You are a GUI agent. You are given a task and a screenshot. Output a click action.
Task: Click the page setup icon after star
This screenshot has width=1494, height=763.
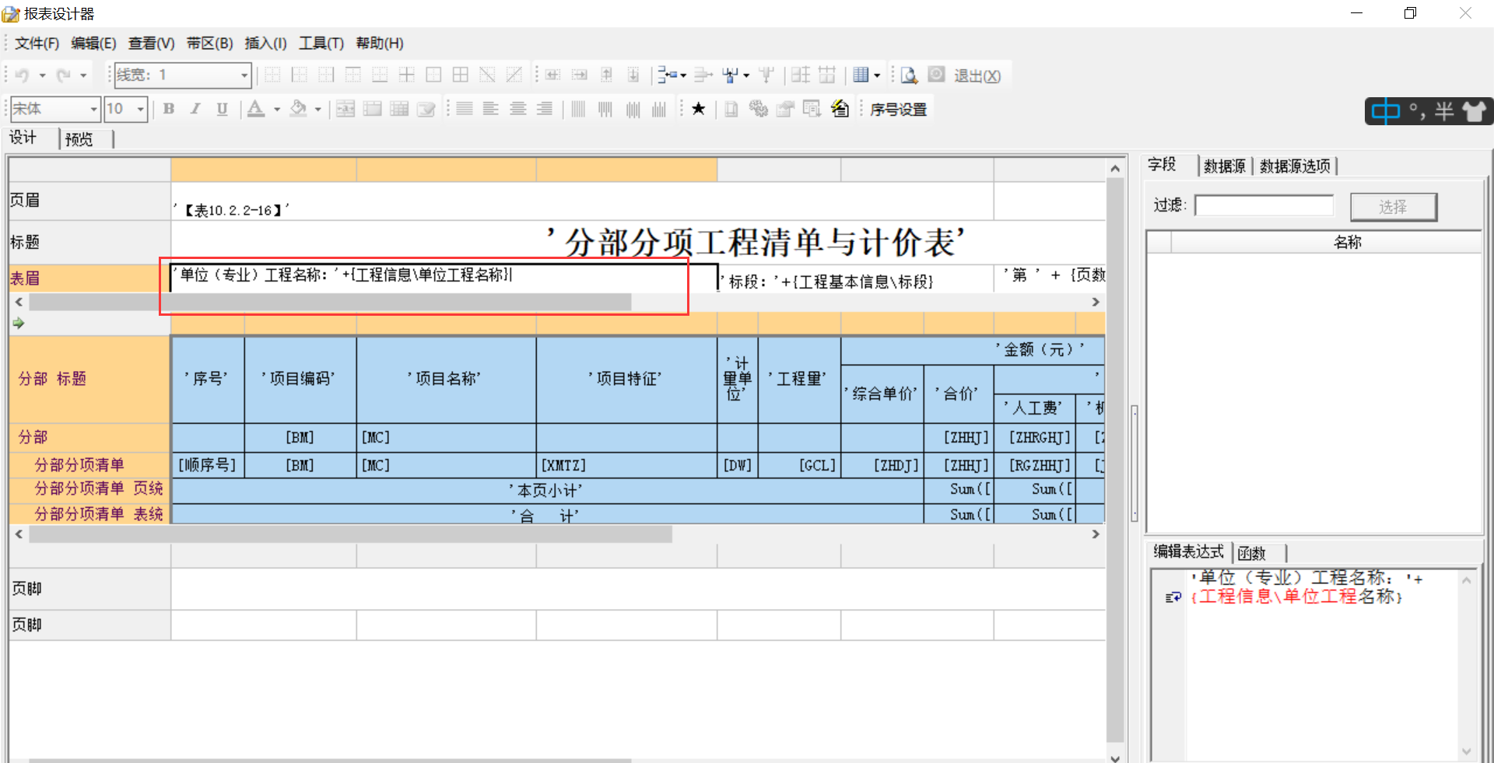(x=731, y=109)
